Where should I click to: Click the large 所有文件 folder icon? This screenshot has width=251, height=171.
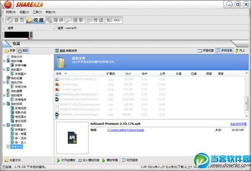[x=61, y=63]
